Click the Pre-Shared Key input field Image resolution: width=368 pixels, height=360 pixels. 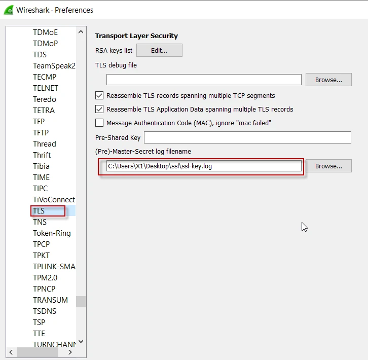pos(247,137)
